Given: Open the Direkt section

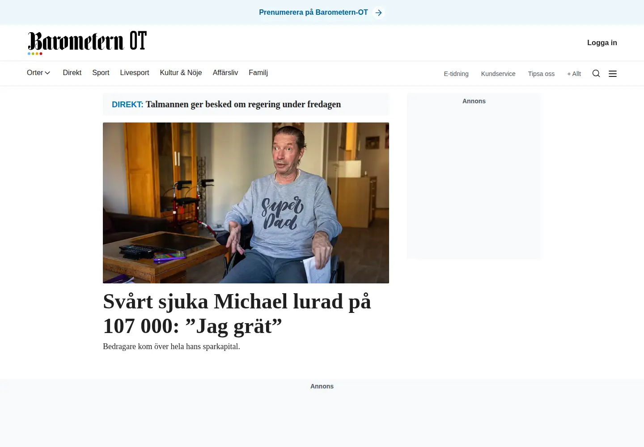Looking at the screenshot, I should (x=72, y=73).
